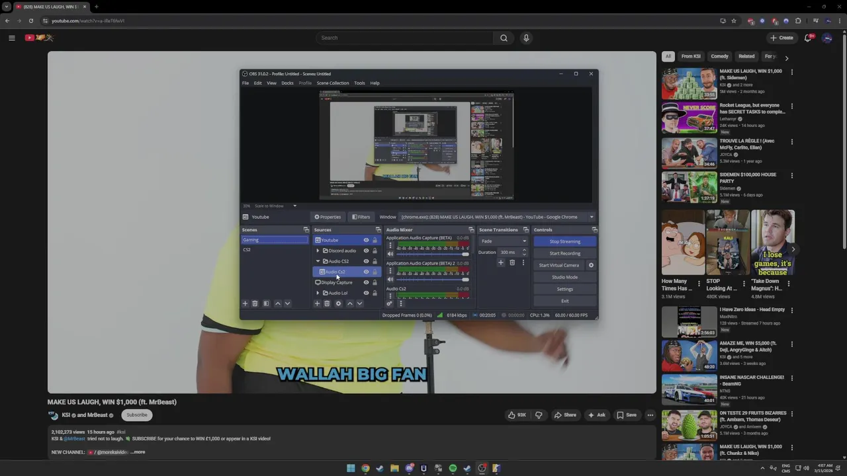Open OBS File menu
This screenshot has height=476, width=847.
pos(245,83)
